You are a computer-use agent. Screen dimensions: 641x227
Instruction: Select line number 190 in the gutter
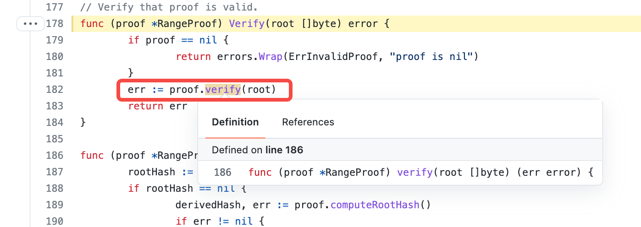(55, 222)
